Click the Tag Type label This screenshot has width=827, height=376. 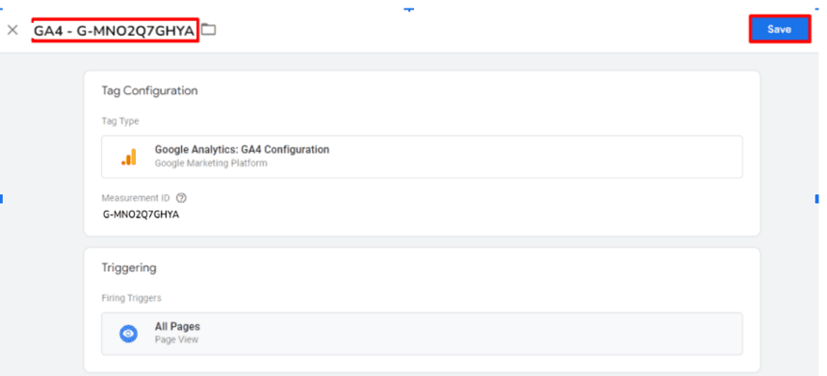click(120, 121)
